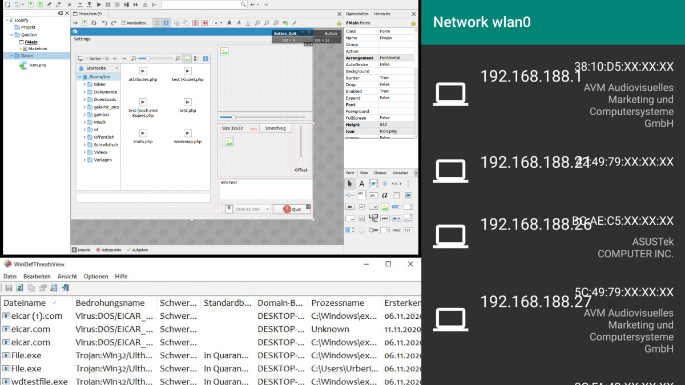
Task: Select the Slider widget from the Form palette
Action: pos(349,194)
